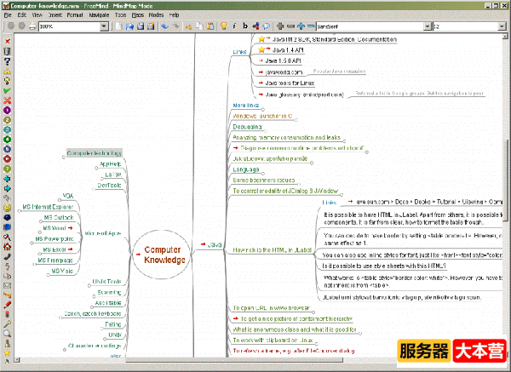Open the View menu

[x=37, y=15]
